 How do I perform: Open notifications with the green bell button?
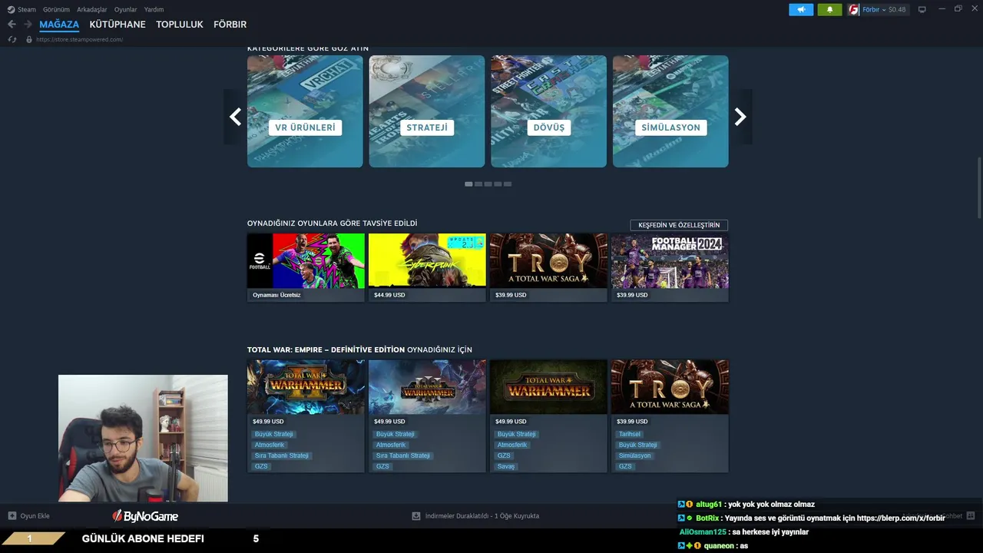(829, 9)
